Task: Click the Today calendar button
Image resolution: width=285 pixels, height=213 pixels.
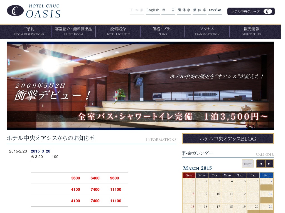Action: tap(247, 164)
